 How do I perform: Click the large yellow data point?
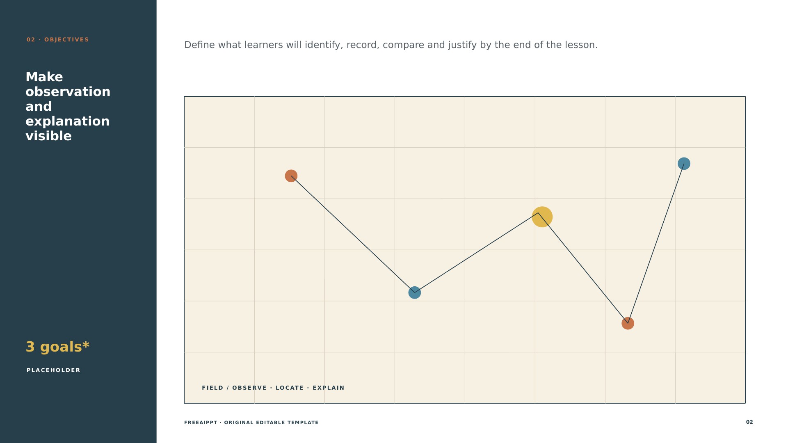542,217
